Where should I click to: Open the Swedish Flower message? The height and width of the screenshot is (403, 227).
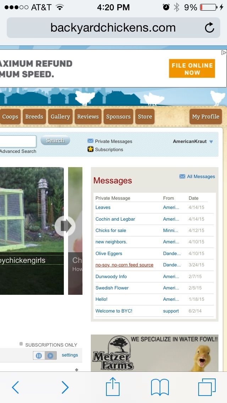112,288
